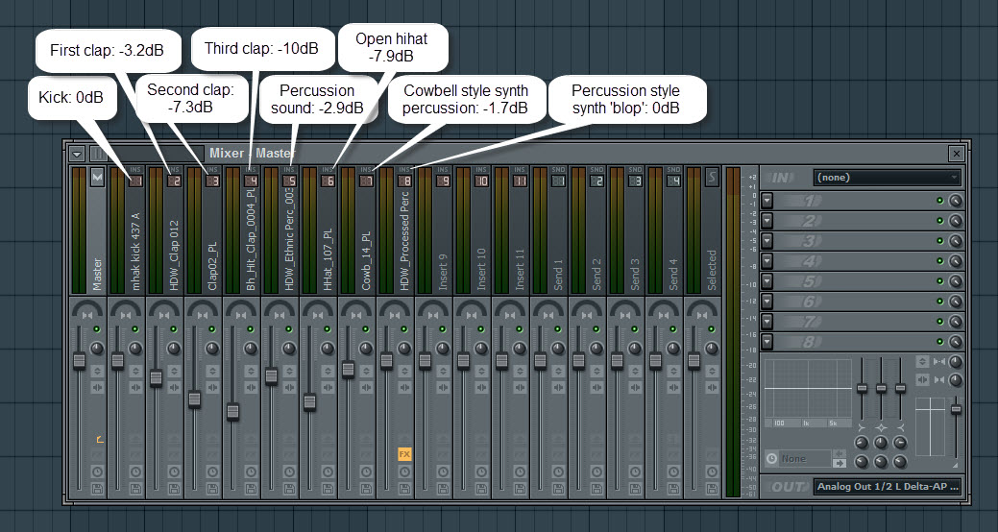Arm disk recording floppy icon on Master track
This screenshot has width=998, height=532.
coord(97,489)
